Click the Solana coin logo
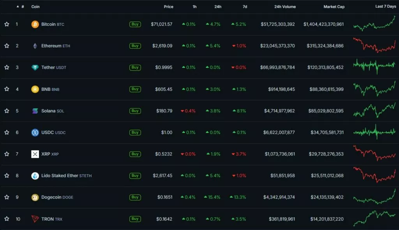 coord(35,111)
